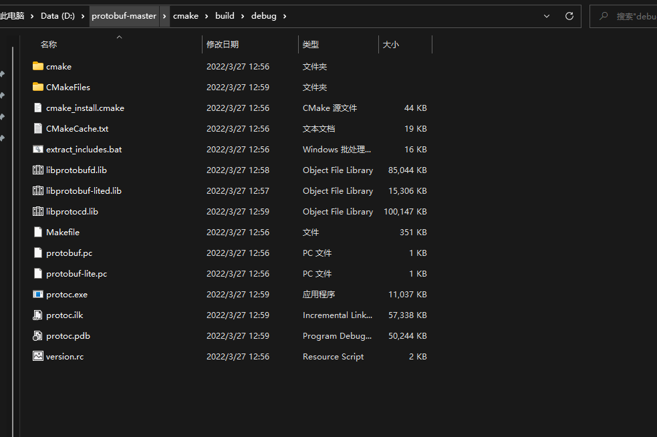
Task: Sort by 名称 column header
Action: coord(49,44)
